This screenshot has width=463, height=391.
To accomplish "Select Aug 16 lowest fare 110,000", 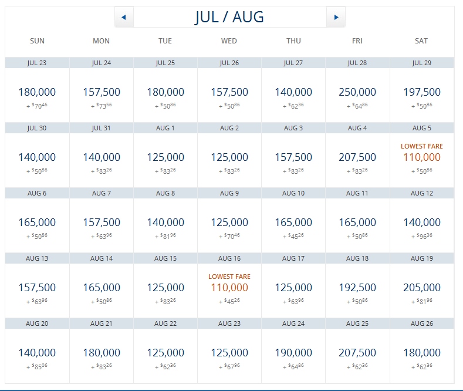I will pyautogui.click(x=229, y=288).
